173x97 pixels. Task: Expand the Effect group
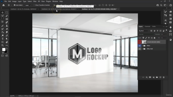(142, 46)
